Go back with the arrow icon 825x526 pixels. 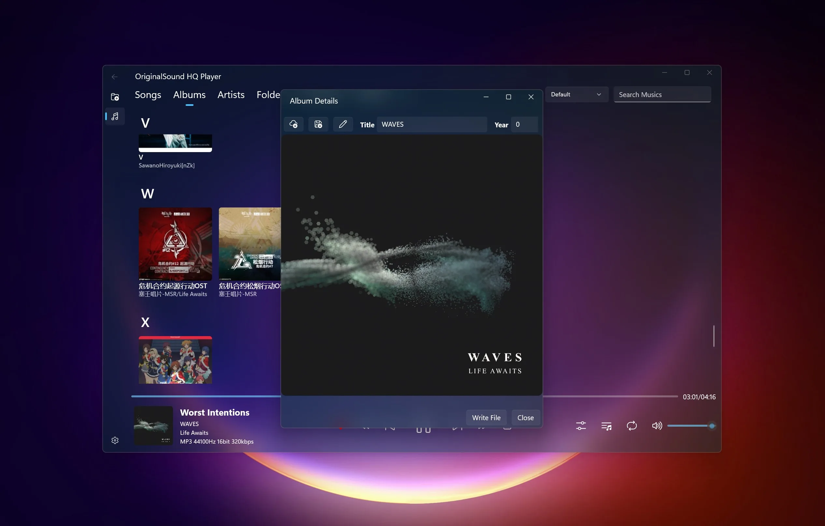click(115, 77)
